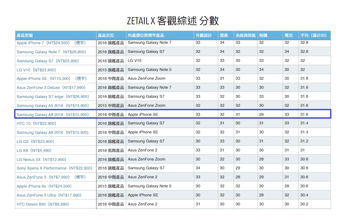Click the 相機 column header
Viewport: 346px width, 217px height.
pos(263,35)
